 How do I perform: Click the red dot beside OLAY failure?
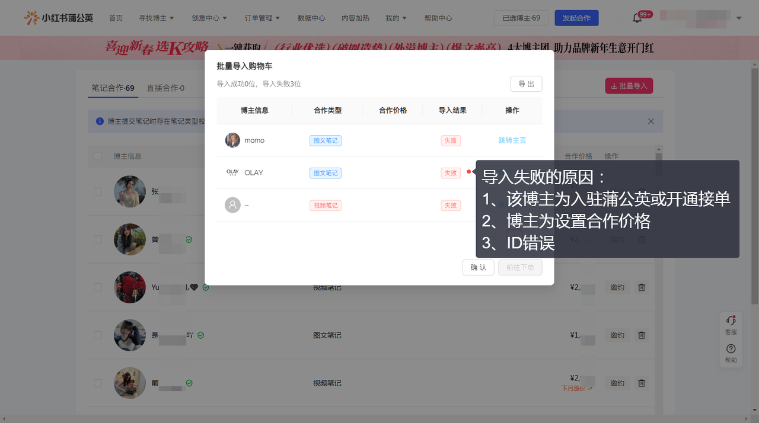pos(468,172)
